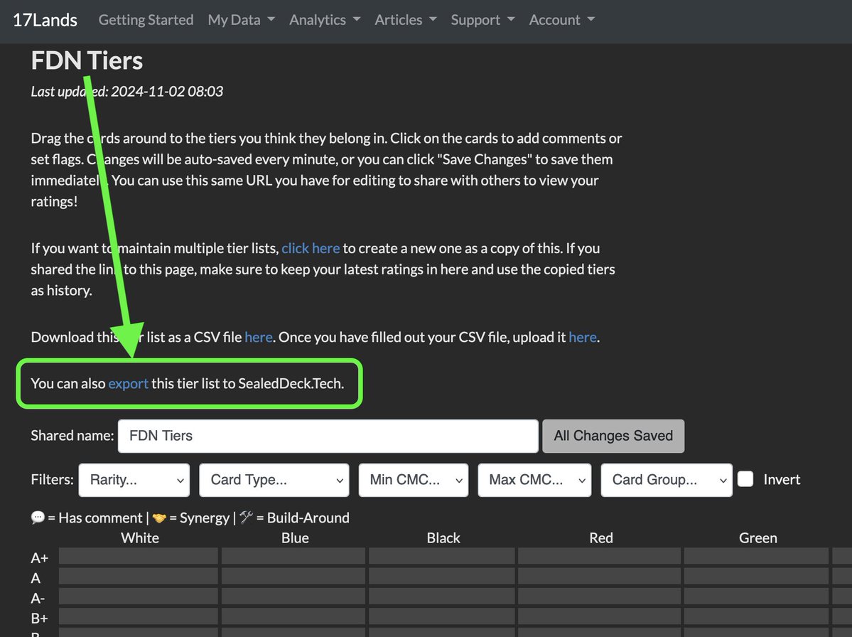This screenshot has width=852, height=637.
Task: Click inside the Shared name text field
Action: (x=327, y=436)
